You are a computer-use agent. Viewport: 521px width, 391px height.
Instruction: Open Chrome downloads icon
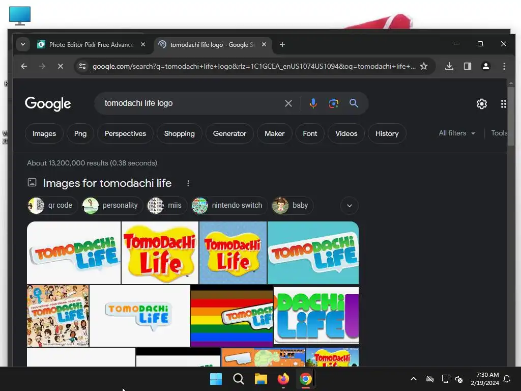(x=449, y=66)
